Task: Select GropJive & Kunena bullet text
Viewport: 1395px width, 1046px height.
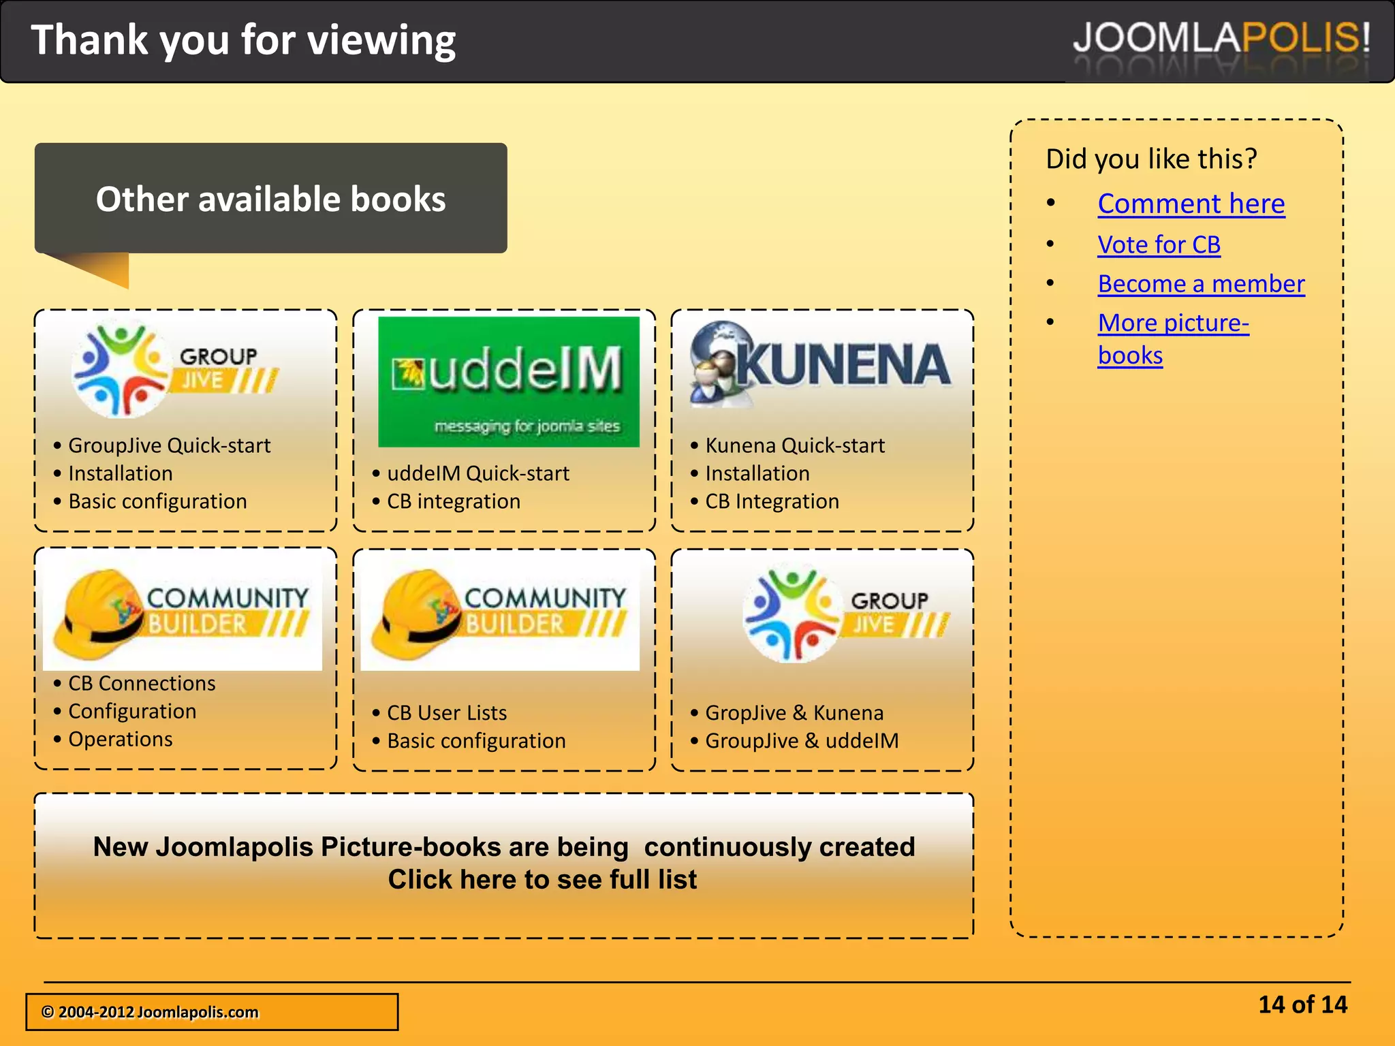Action: tap(794, 713)
